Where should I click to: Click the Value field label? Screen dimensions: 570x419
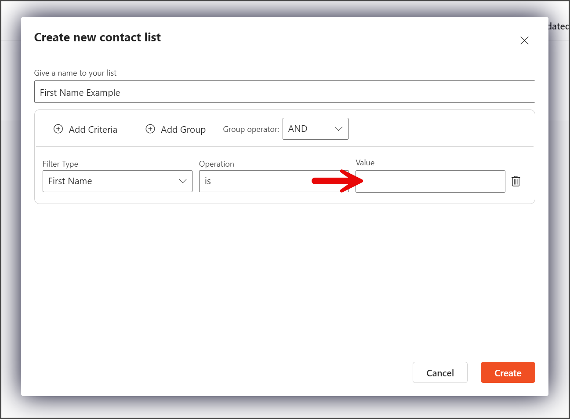365,163
